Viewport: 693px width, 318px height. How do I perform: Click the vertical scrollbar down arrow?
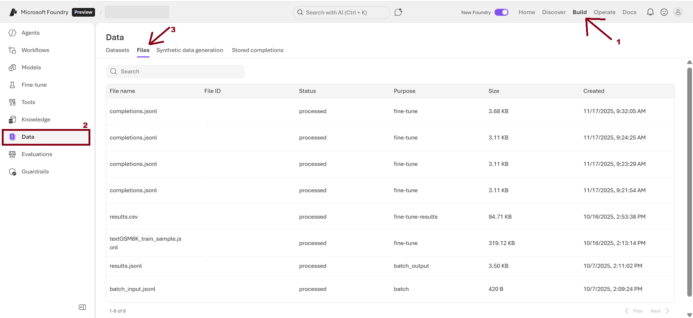(x=689, y=315)
